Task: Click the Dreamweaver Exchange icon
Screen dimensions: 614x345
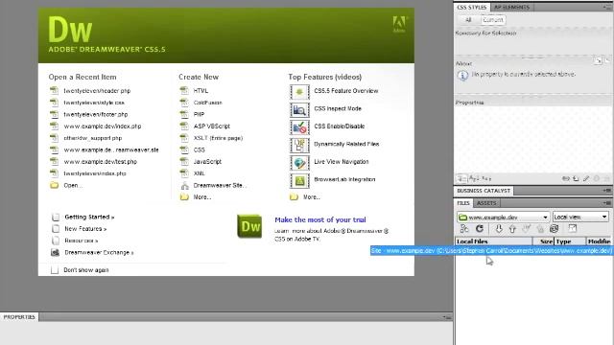Action: point(56,252)
